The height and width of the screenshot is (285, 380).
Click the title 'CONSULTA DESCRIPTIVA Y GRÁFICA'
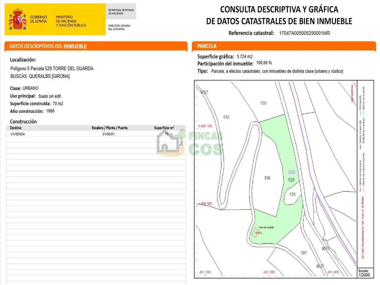pos(279,9)
